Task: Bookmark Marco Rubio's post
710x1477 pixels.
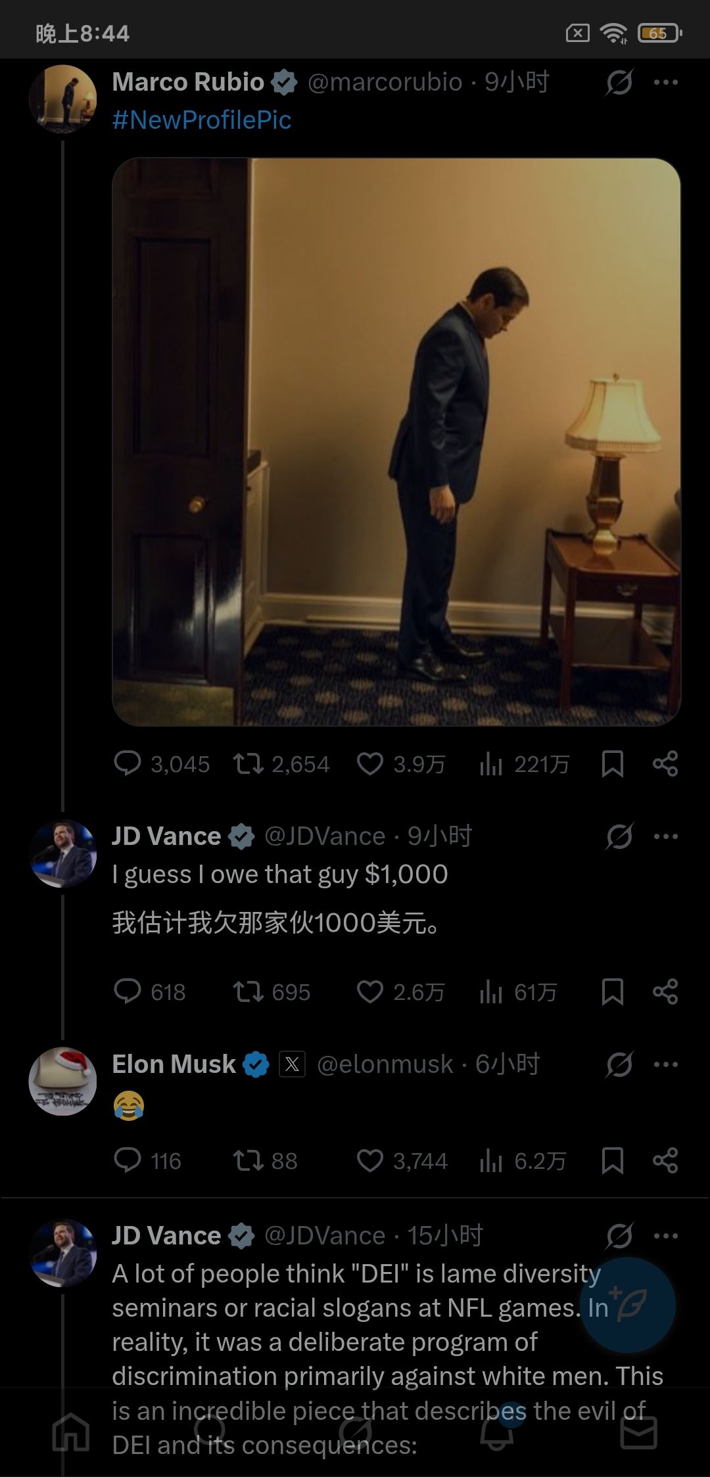Action: point(613,764)
